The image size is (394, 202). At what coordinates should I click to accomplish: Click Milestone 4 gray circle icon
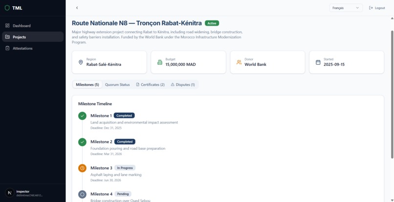click(x=82, y=194)
